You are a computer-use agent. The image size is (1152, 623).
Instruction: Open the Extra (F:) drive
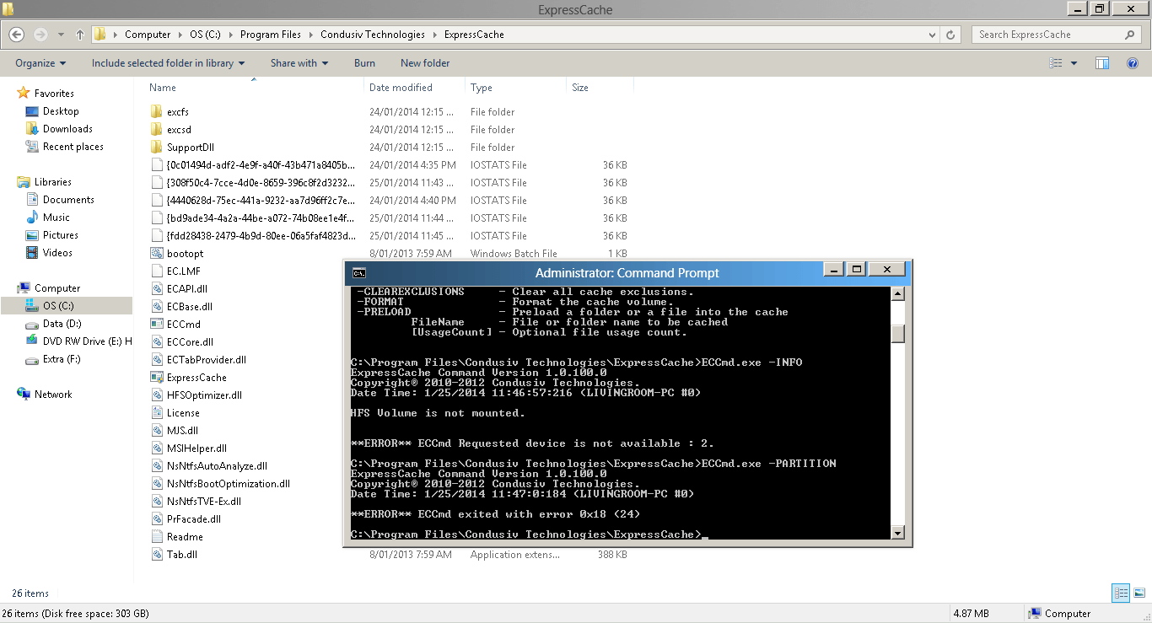coord(62,359)
